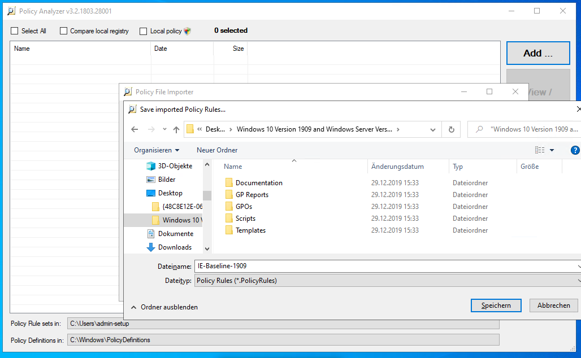Click the Policy Definitions in path field
Screen dimensions: 581x358
tap(283, 340)
